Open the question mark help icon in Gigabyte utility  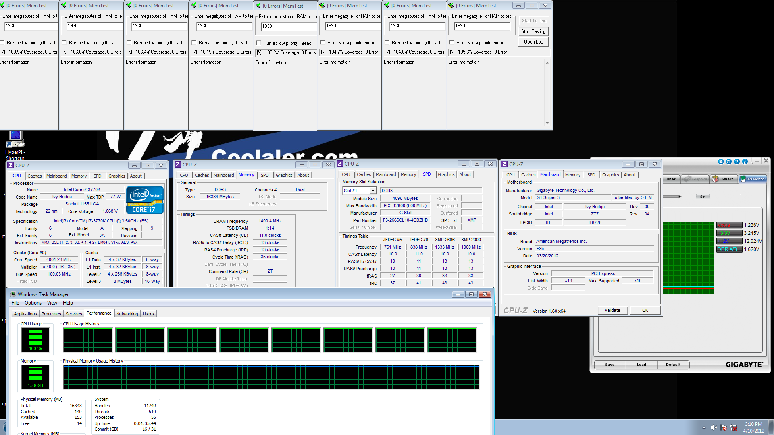737,162
